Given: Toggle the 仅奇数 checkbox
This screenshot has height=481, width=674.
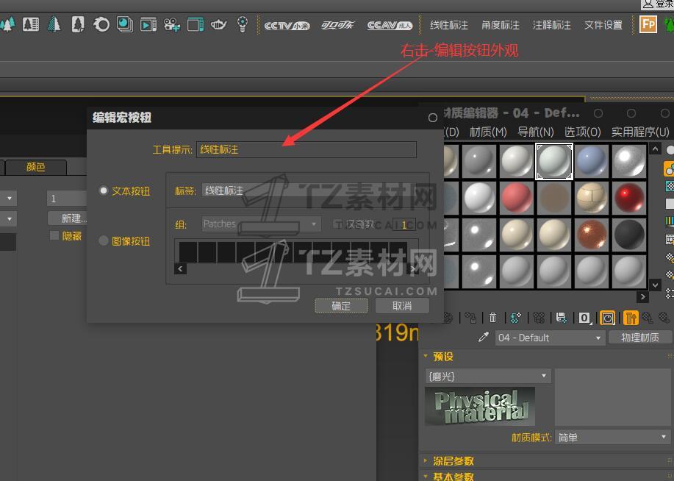Looking at the screenshot, I should point(338,224).
